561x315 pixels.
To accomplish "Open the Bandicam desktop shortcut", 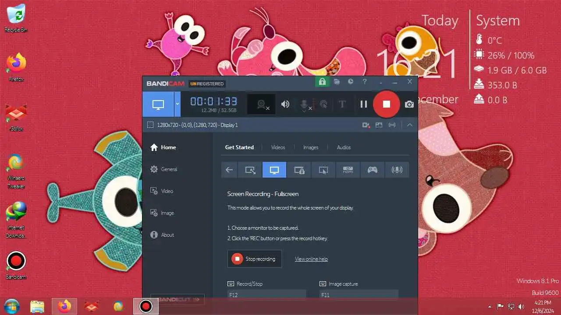I will (16, 266).
